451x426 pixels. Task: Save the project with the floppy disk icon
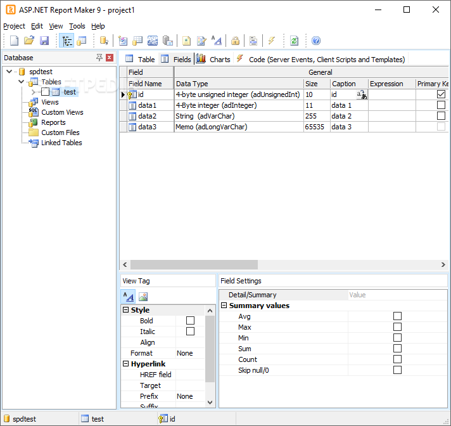click(44, 41)
